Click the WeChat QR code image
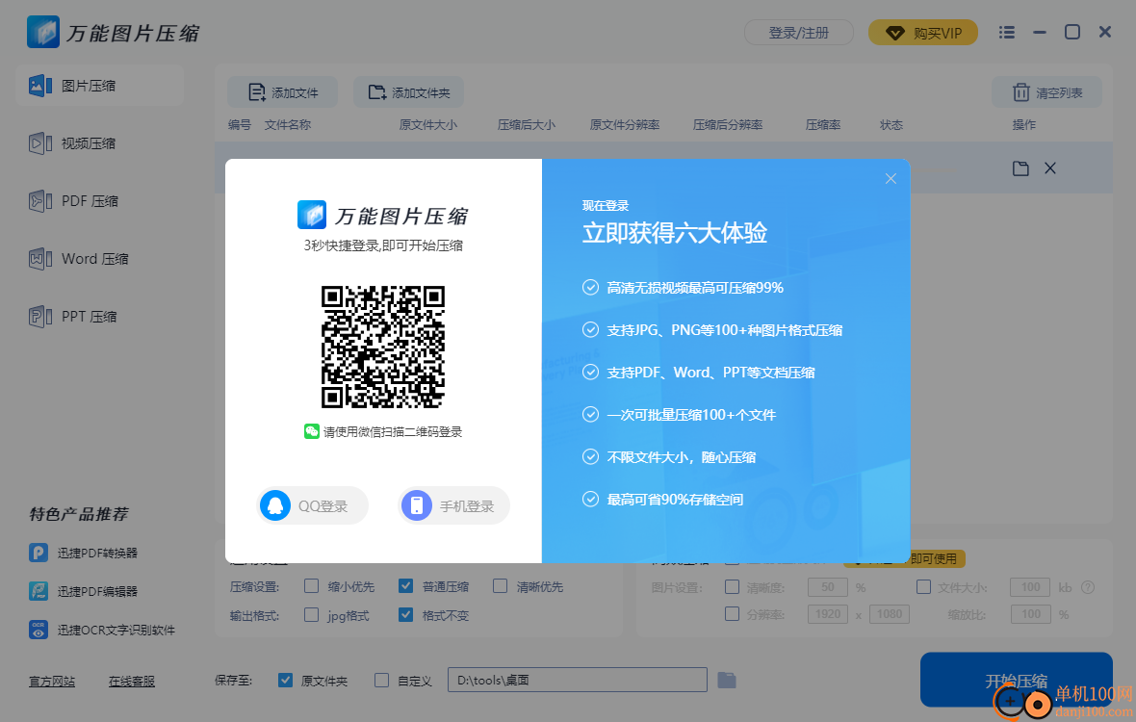1136x722 pixels. coord(382,347)
